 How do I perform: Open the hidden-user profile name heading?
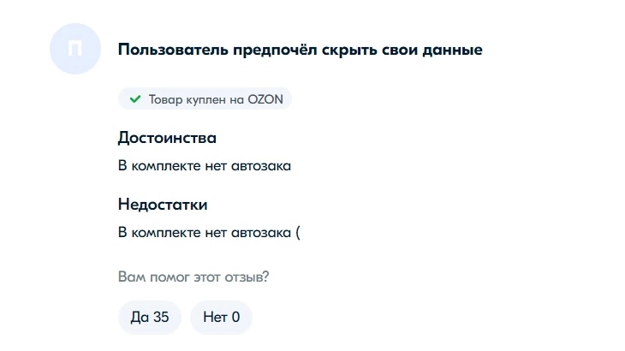(301, 50)
